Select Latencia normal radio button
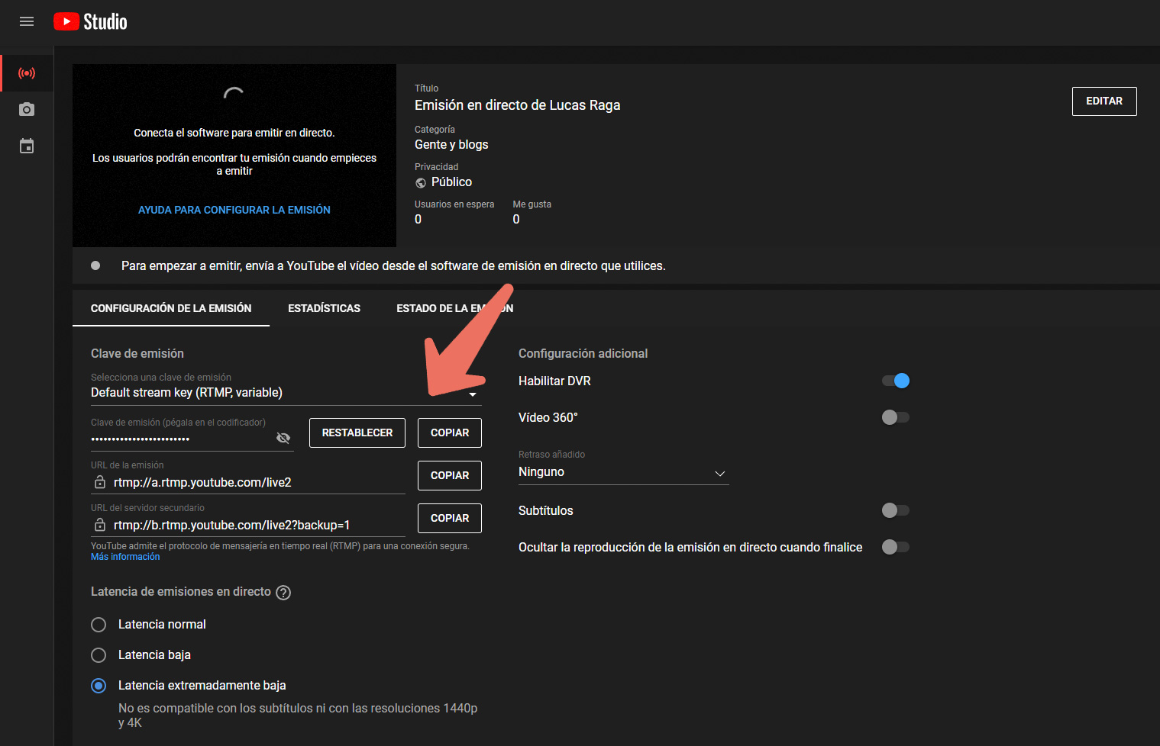Screen dimensions: 1160x746 point(99,625)
